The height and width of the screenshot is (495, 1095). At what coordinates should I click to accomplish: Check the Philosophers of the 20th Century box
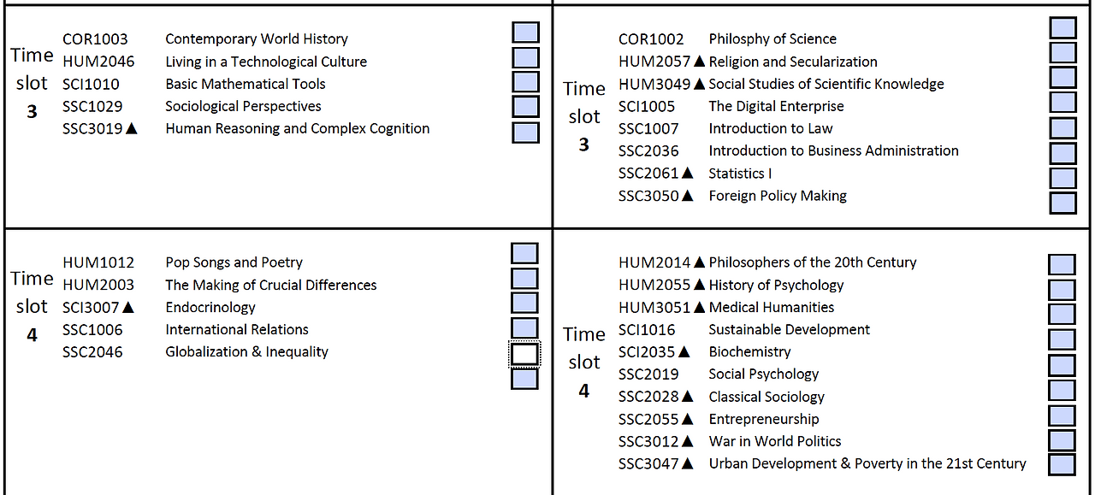pyautogui.click(x=1062, y=264)
